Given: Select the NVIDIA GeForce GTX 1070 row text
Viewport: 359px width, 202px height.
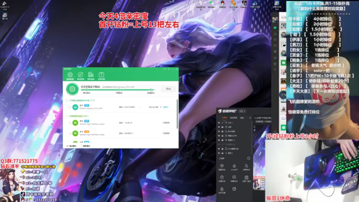Looking at the screenshot, I should pyautogui.click(x=91, y=108).
